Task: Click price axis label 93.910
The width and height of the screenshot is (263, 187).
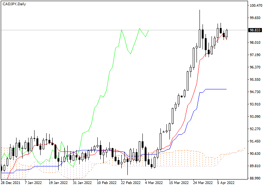Action: point(255,104)
